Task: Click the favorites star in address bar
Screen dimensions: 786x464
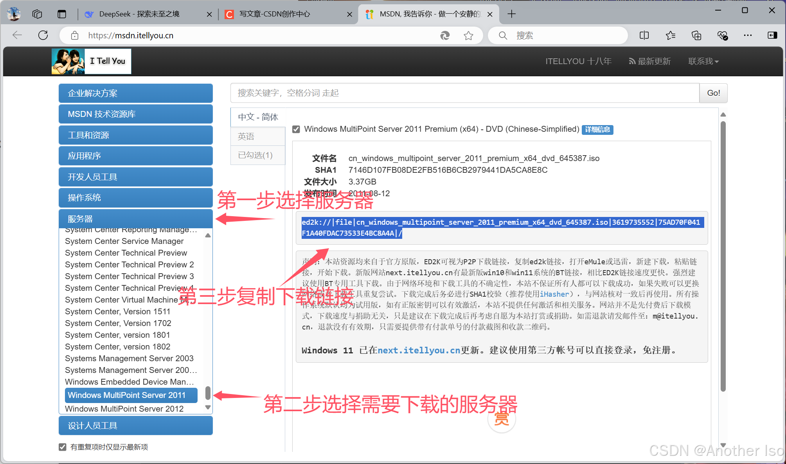Action: pos(468,36)
